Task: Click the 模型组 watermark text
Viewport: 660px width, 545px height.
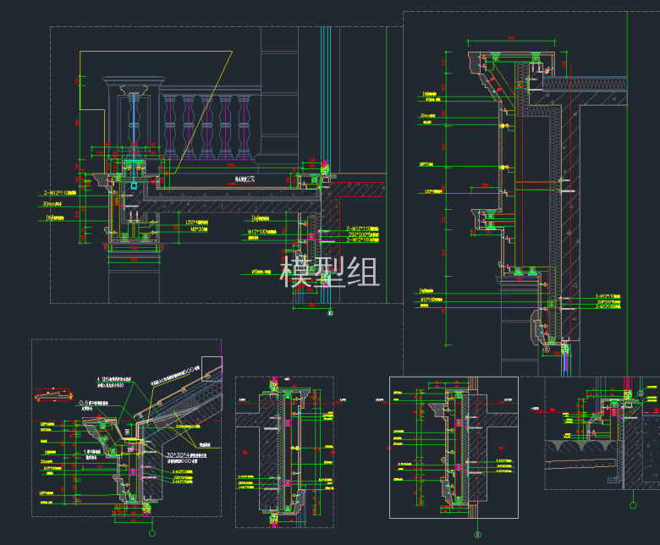Action: point(330,272)
